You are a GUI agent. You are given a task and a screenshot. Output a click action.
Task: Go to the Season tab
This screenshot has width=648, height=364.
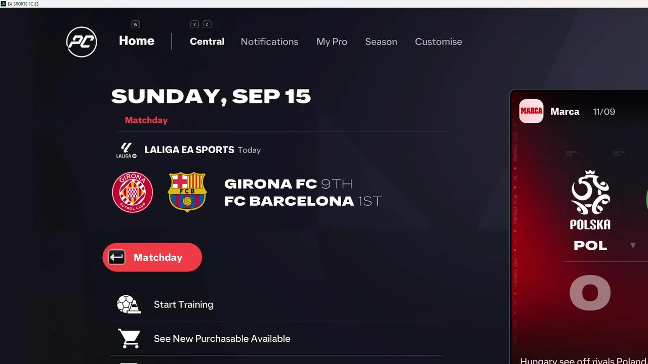(381, 41)
